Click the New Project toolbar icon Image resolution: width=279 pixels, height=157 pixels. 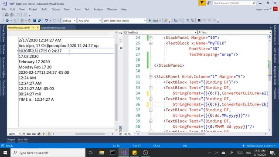[22, 20]
